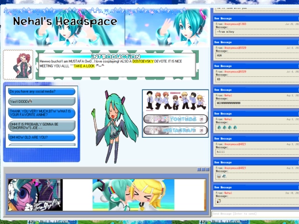Viewport: 299px width, 224px height.
Task: Follow the highlighted TAKE A LOOK link
Action: [84, 66]
